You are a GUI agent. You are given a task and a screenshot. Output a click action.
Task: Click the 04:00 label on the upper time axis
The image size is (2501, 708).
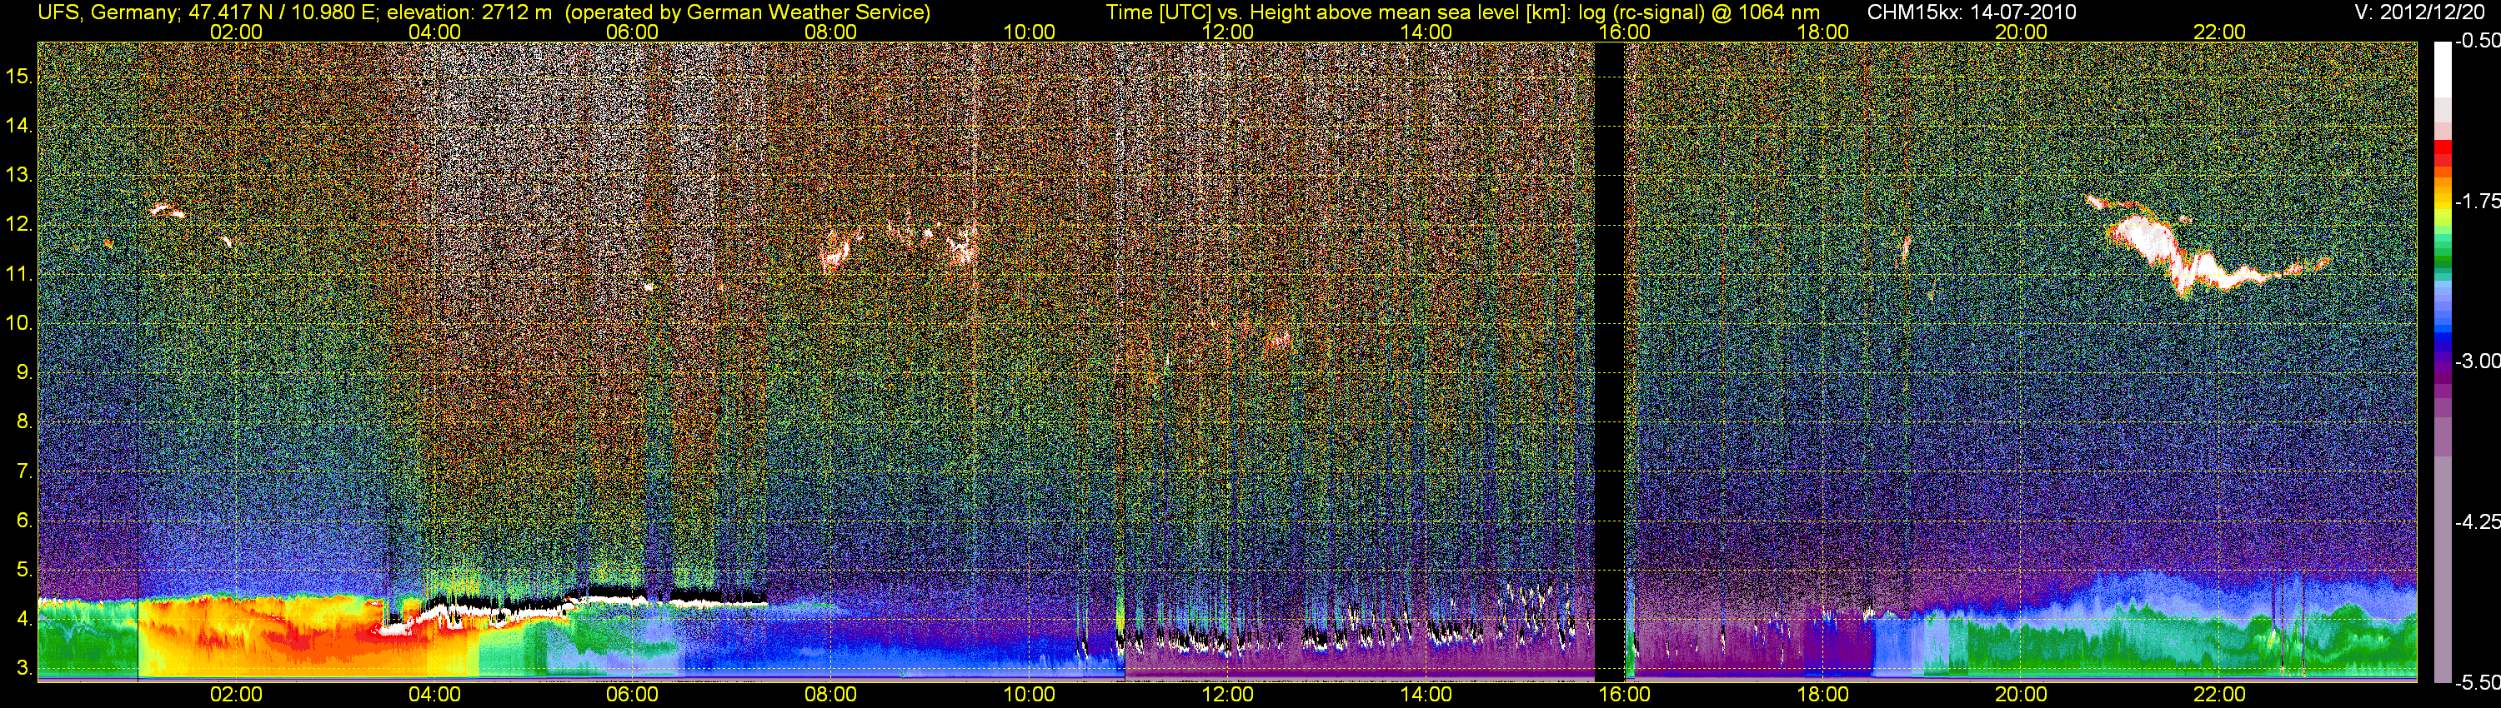pyautogui.click(x=434, y=32)
